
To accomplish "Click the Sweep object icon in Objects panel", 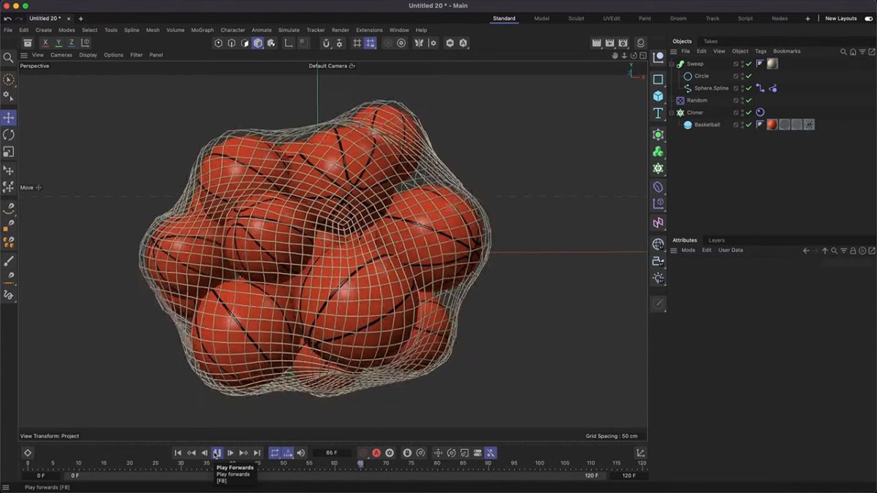I will 680,64.
